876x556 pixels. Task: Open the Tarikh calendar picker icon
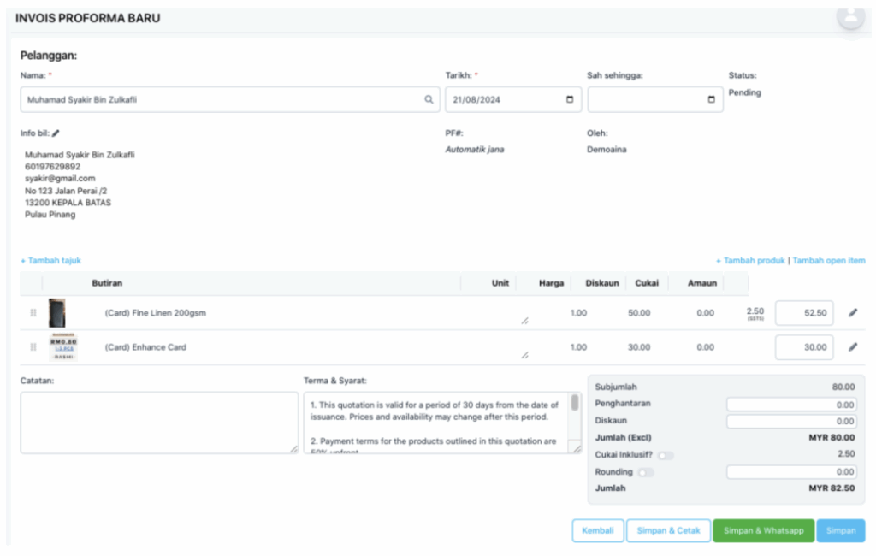[x=569, y=99]
